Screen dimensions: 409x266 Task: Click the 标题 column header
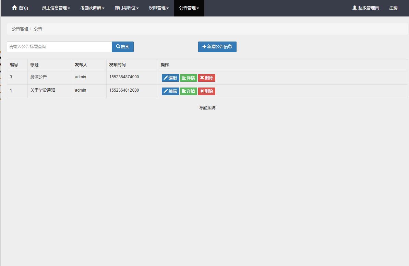(x=34, y=65)
